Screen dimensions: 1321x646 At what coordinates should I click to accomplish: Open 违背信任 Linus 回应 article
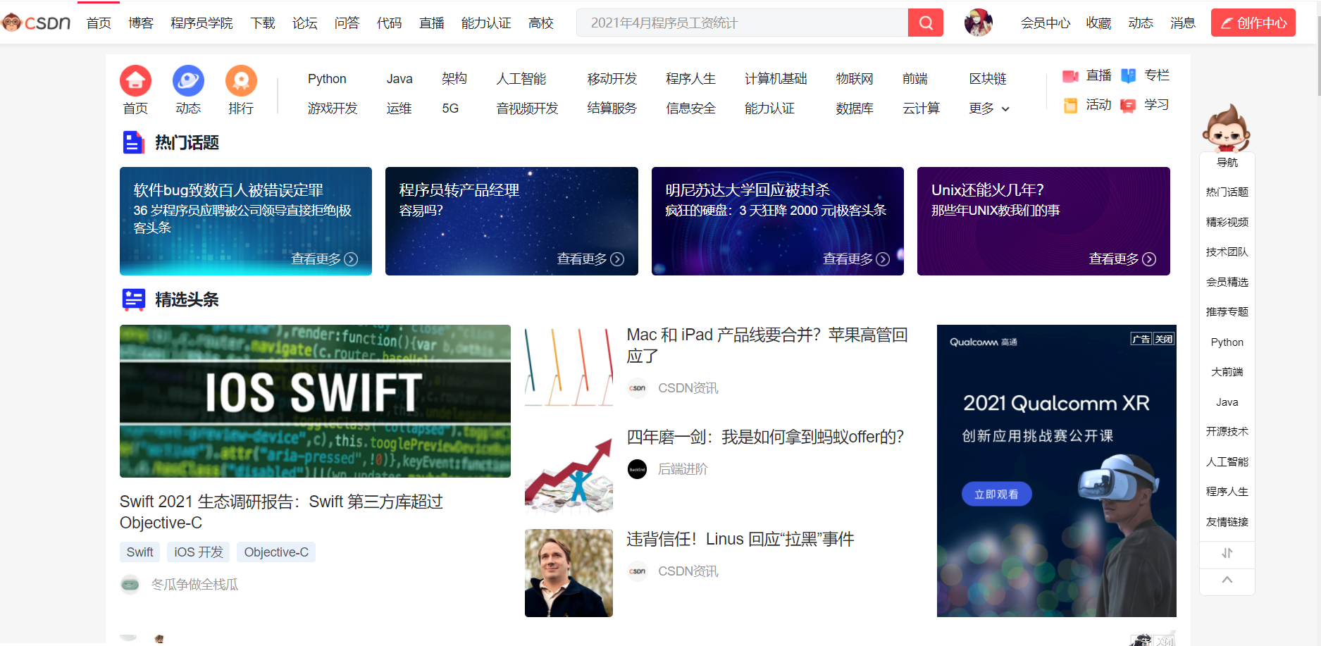(x=740, y=539)
